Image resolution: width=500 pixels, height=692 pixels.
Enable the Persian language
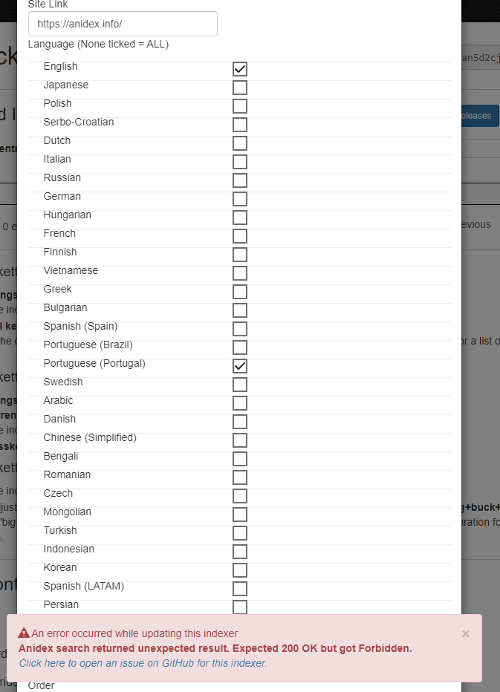[239, 607]
